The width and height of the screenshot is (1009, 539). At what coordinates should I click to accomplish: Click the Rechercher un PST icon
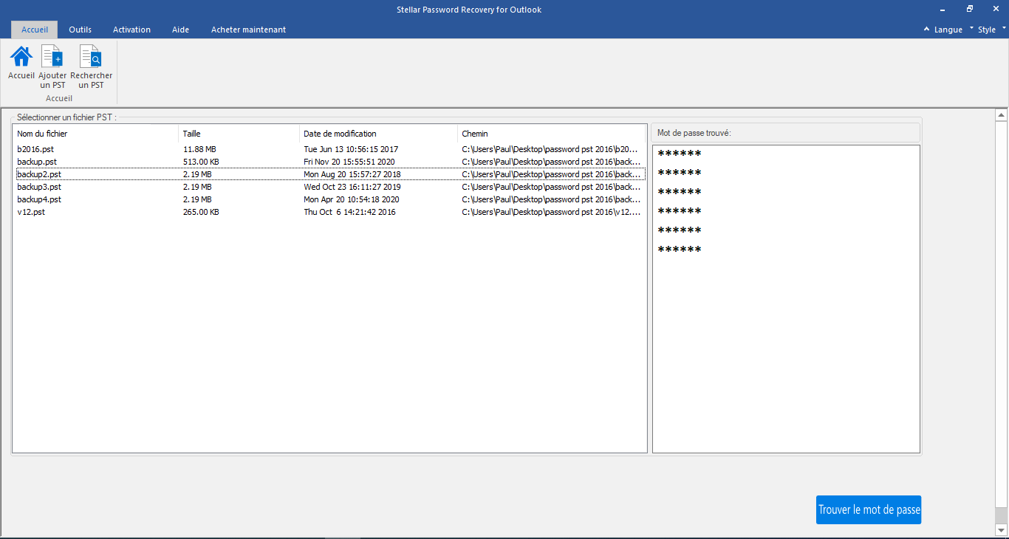[91, 56]
